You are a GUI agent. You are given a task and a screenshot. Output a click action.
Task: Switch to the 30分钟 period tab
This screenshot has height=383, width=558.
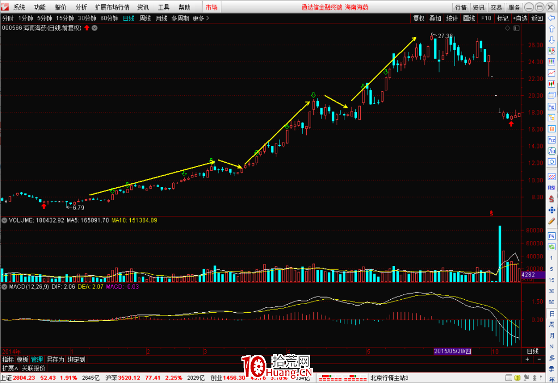pos(87,18)
